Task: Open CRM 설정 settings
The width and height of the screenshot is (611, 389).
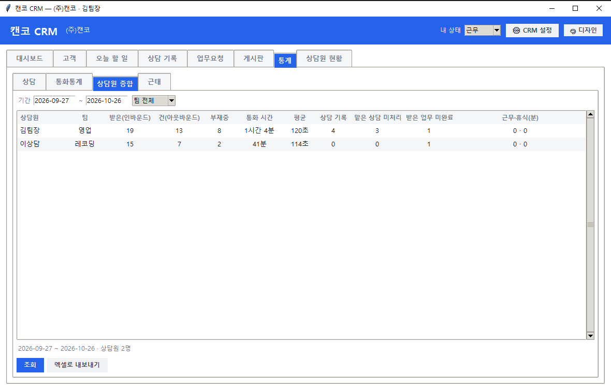Action: click(532, 31)
